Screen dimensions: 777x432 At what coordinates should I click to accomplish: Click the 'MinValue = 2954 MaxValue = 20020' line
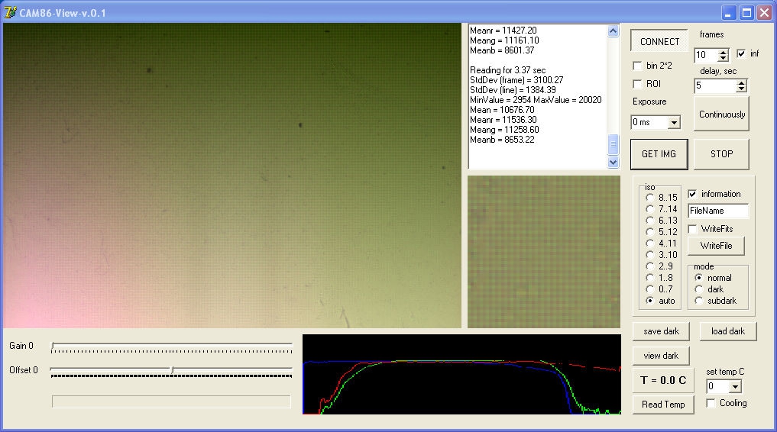pos(535,100)
